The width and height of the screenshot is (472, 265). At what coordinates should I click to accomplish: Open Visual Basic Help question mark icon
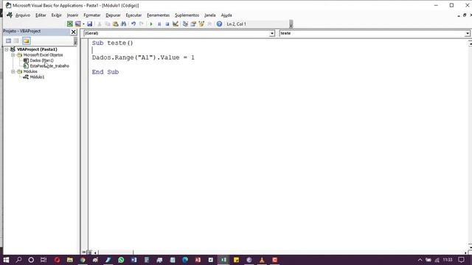coord(219,24)
